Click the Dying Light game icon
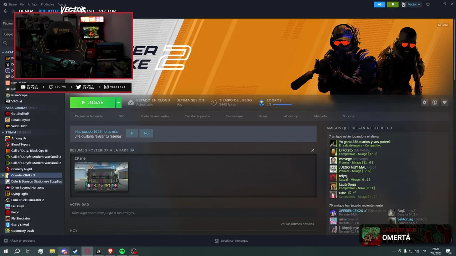Screen dimensions: 456x256 8,194
